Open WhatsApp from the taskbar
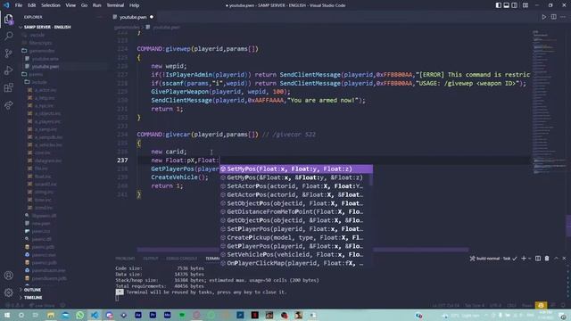The height and width of the screenshot is (321, 571). pos(79,315)
